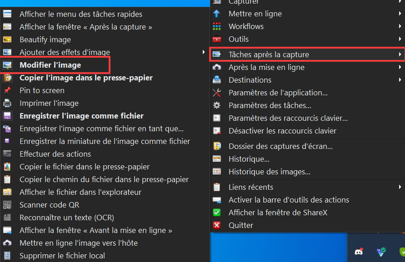Click the gear icon for task settings
The height and width of the screenshot is (262, 405).
tap(217, 105)
